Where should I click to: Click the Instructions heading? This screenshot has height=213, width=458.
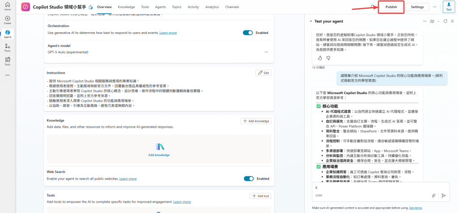56,73
